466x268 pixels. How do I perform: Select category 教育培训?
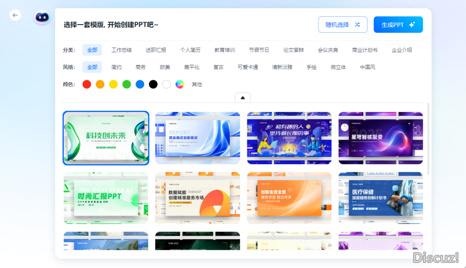coord(225,50)
